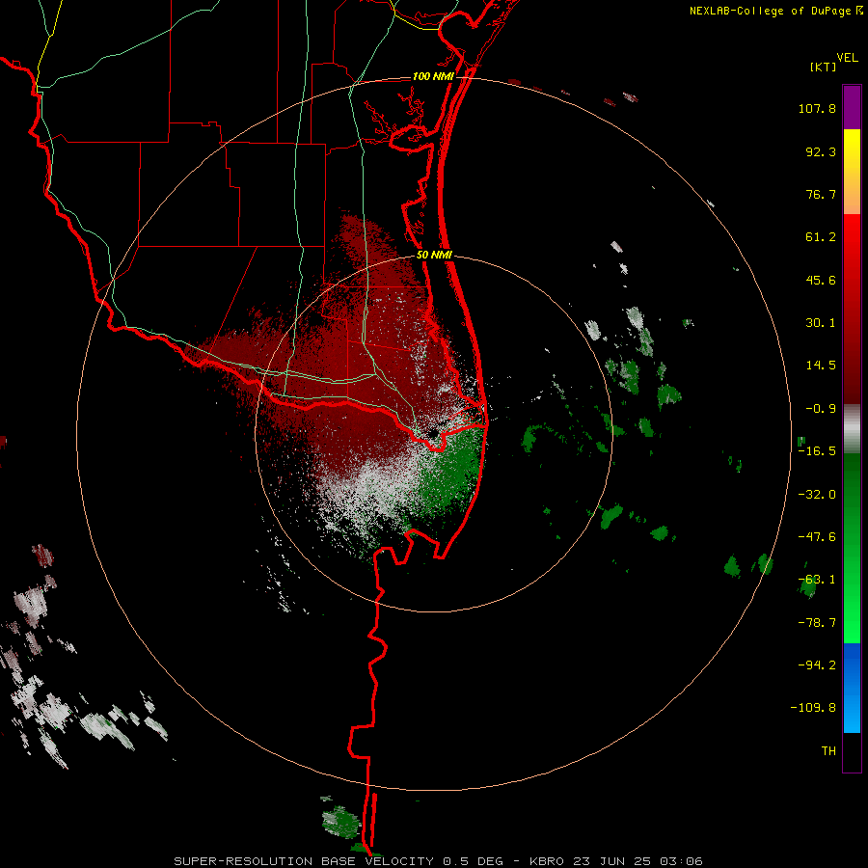This screenshot has width=868, height=868.
Task: Pick the purple segment of the velocity scale
Action: [x=852, y=107]
